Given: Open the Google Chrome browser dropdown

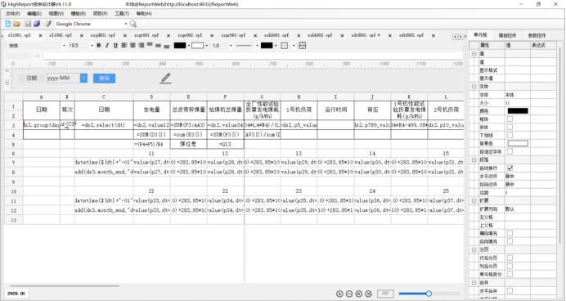Looking at the screenshot, I should (x=126, y=24).
